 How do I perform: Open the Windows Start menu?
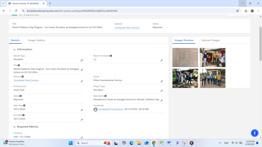pos(71,143)
